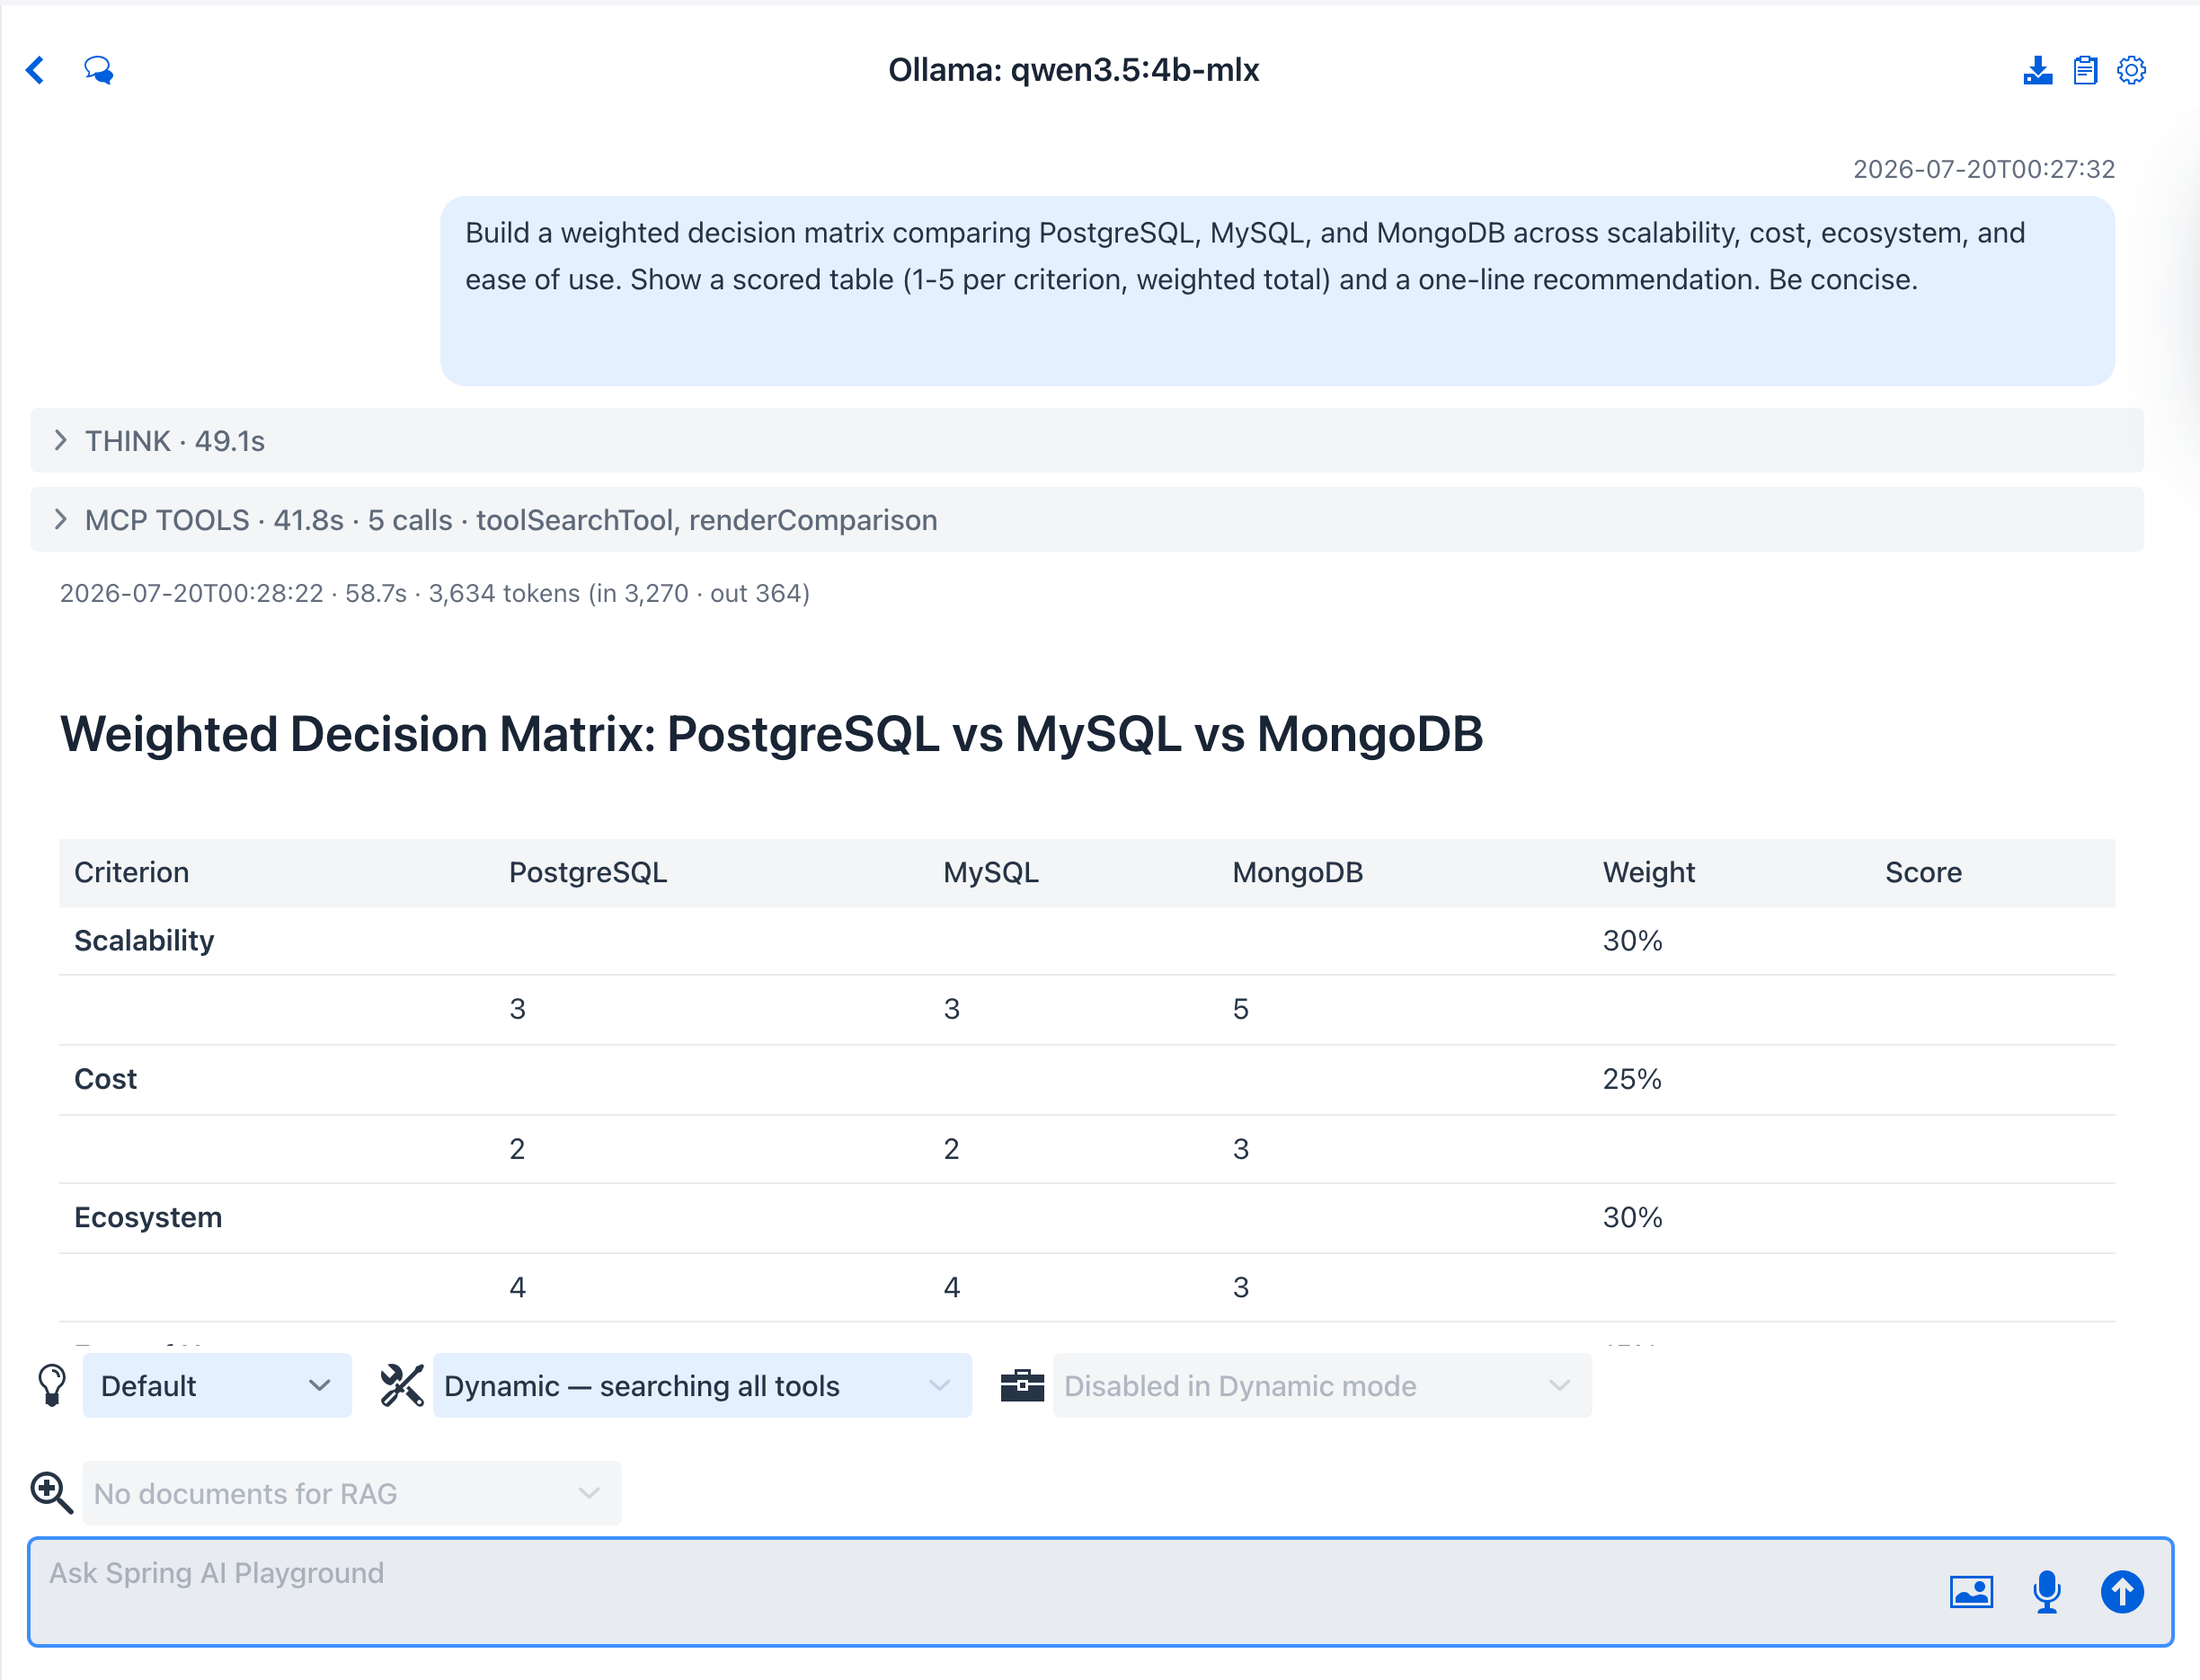The height and width of the screenshot is (1680, 2200).
Task: Open the Disabled in Dynamic mode dropdown
Action: (x=1323, y=1385)
